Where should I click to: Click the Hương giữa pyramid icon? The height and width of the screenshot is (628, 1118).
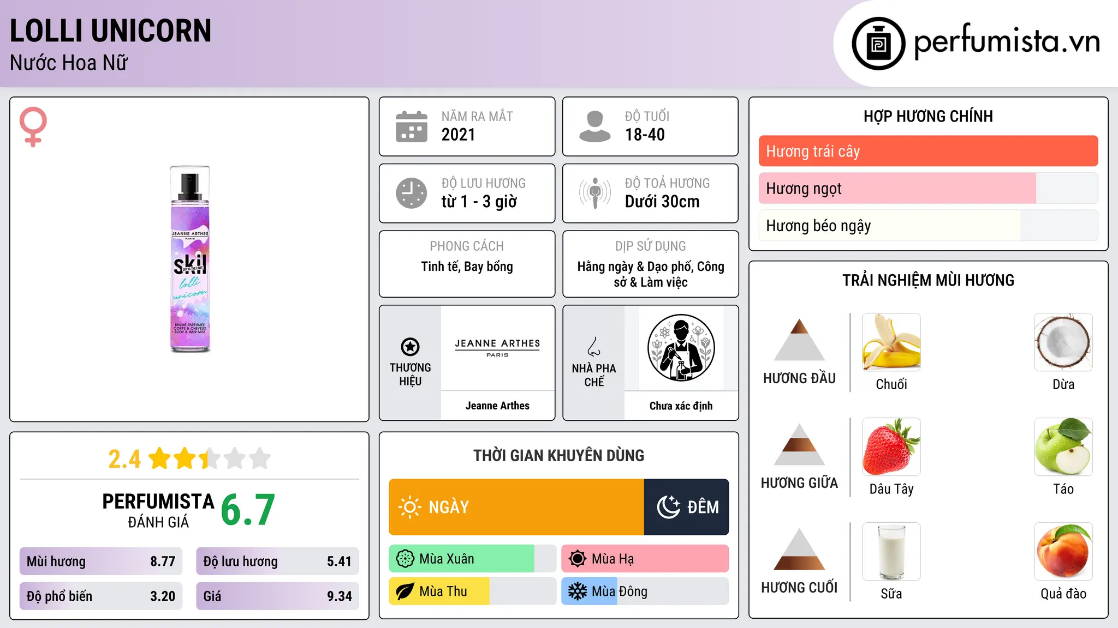[x=799, y=445]
